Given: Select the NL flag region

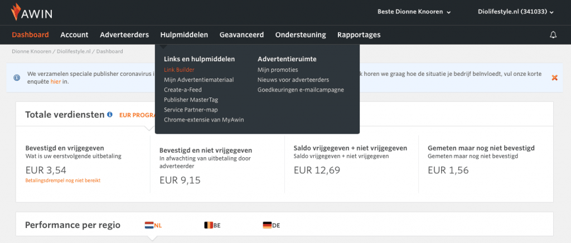Looking at the screenshot, I should [153, 225].
